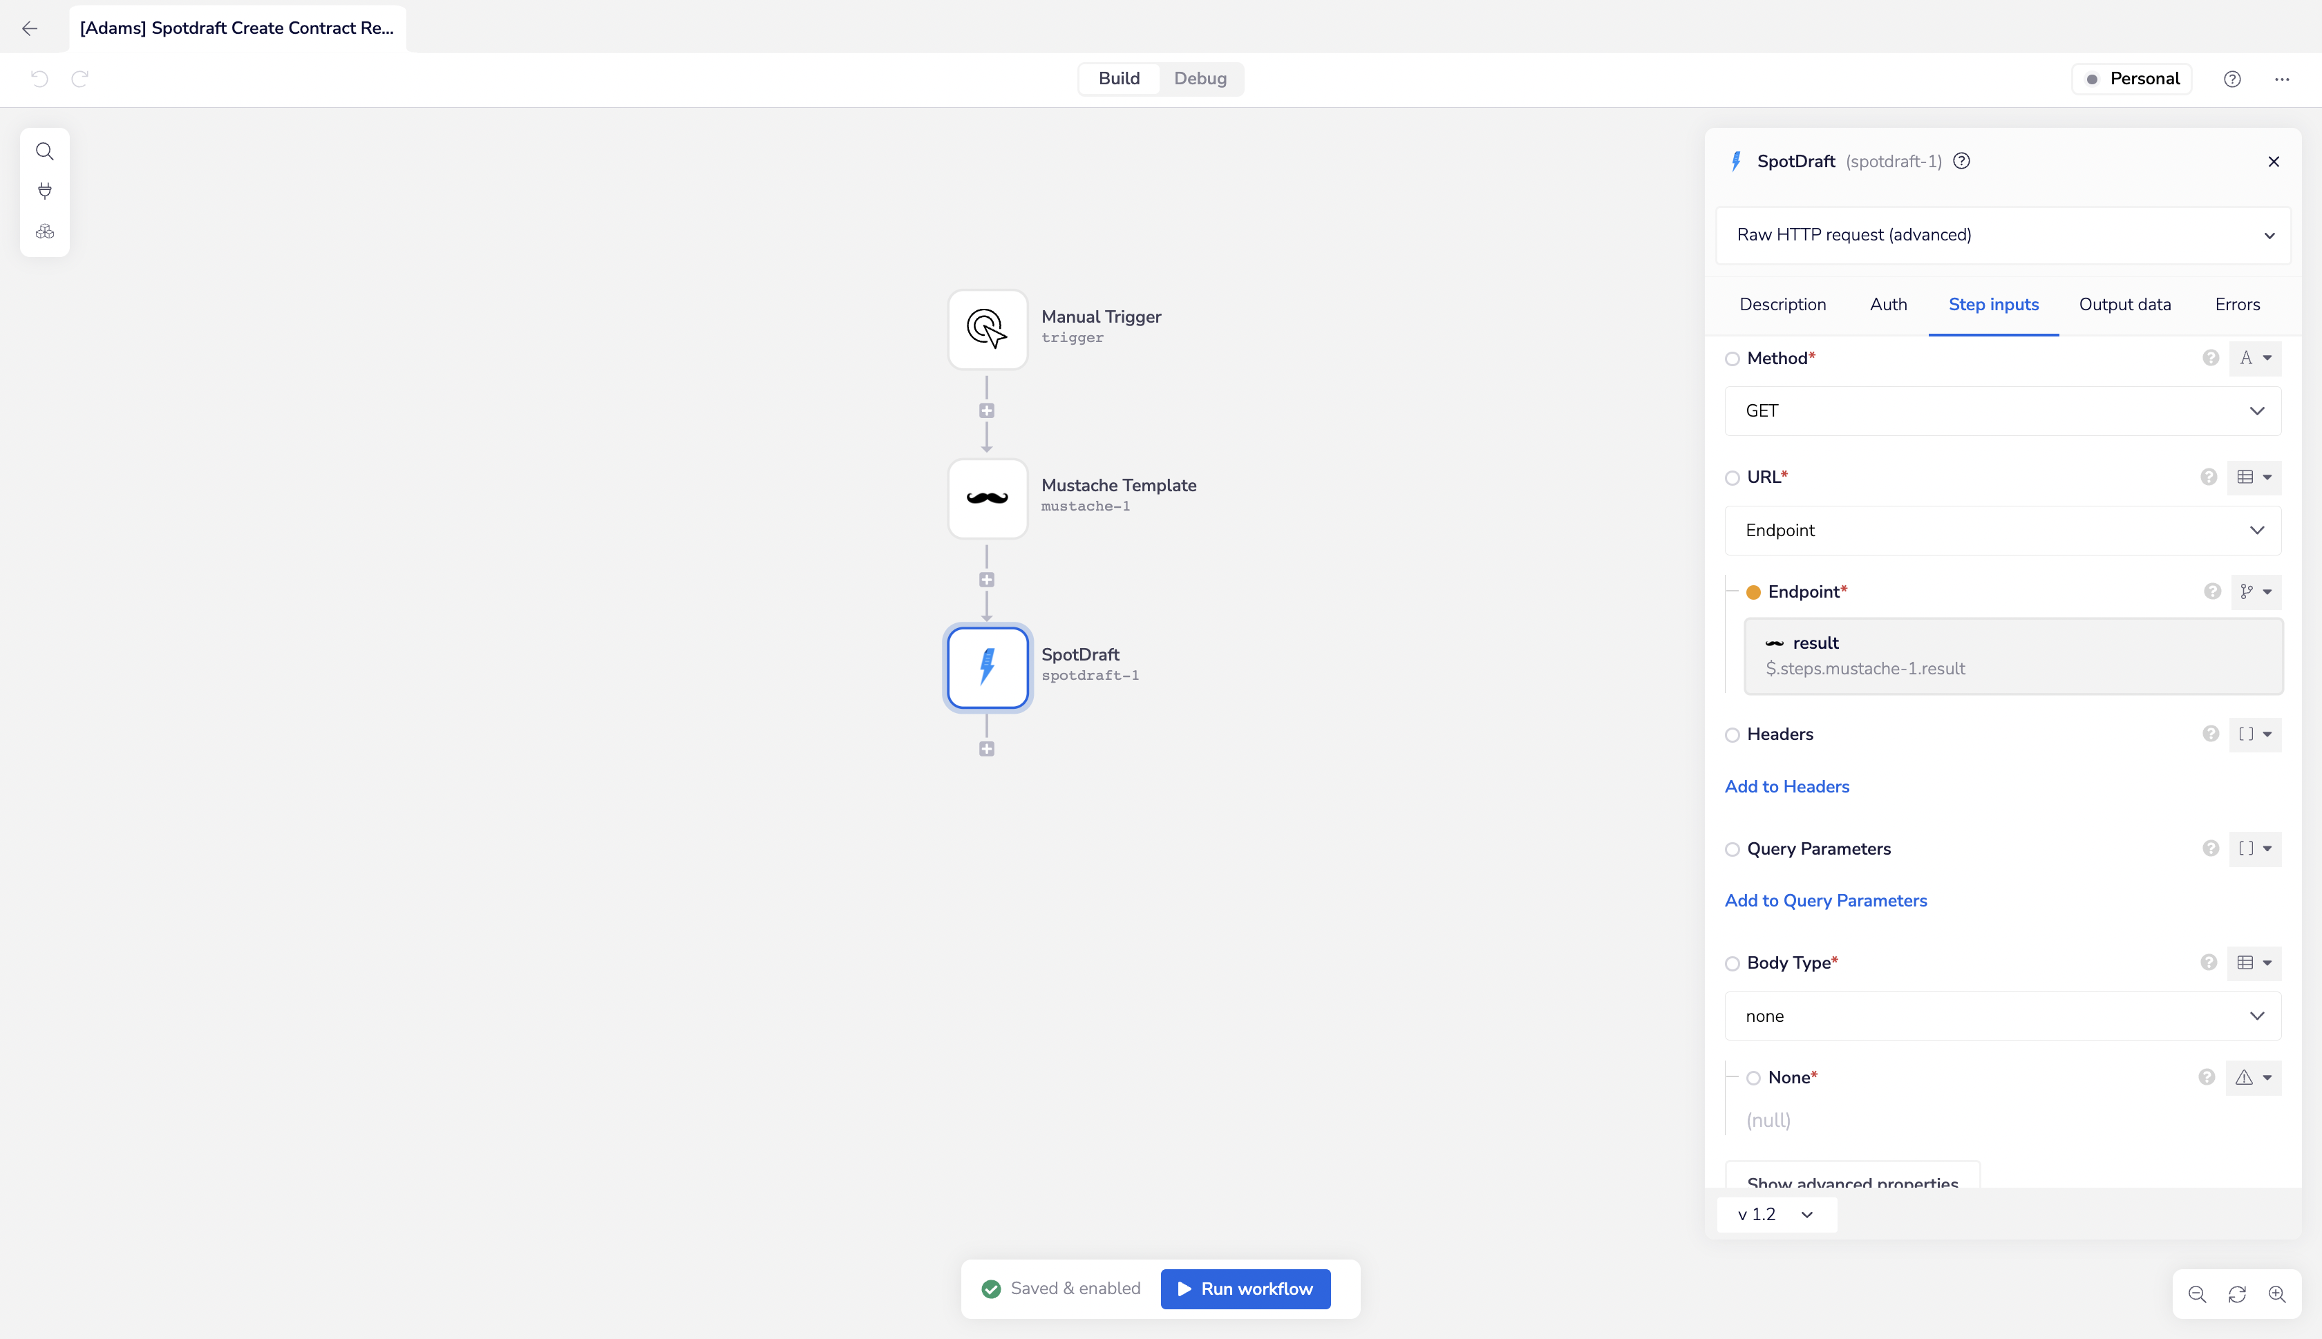Toggle the Method field radio circle

pos(1733,359)
